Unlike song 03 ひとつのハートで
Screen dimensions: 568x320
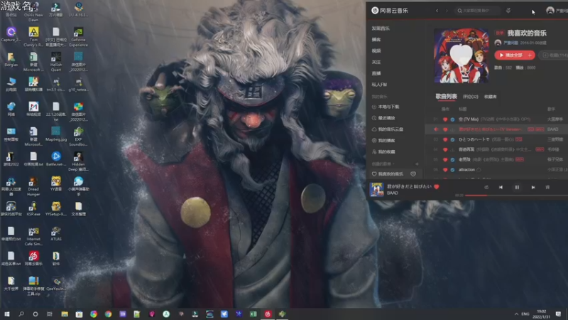click(x=445, y=139)
